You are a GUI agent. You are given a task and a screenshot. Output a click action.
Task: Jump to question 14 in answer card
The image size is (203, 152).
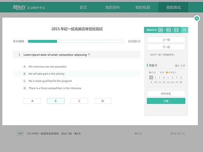[172, 82]
